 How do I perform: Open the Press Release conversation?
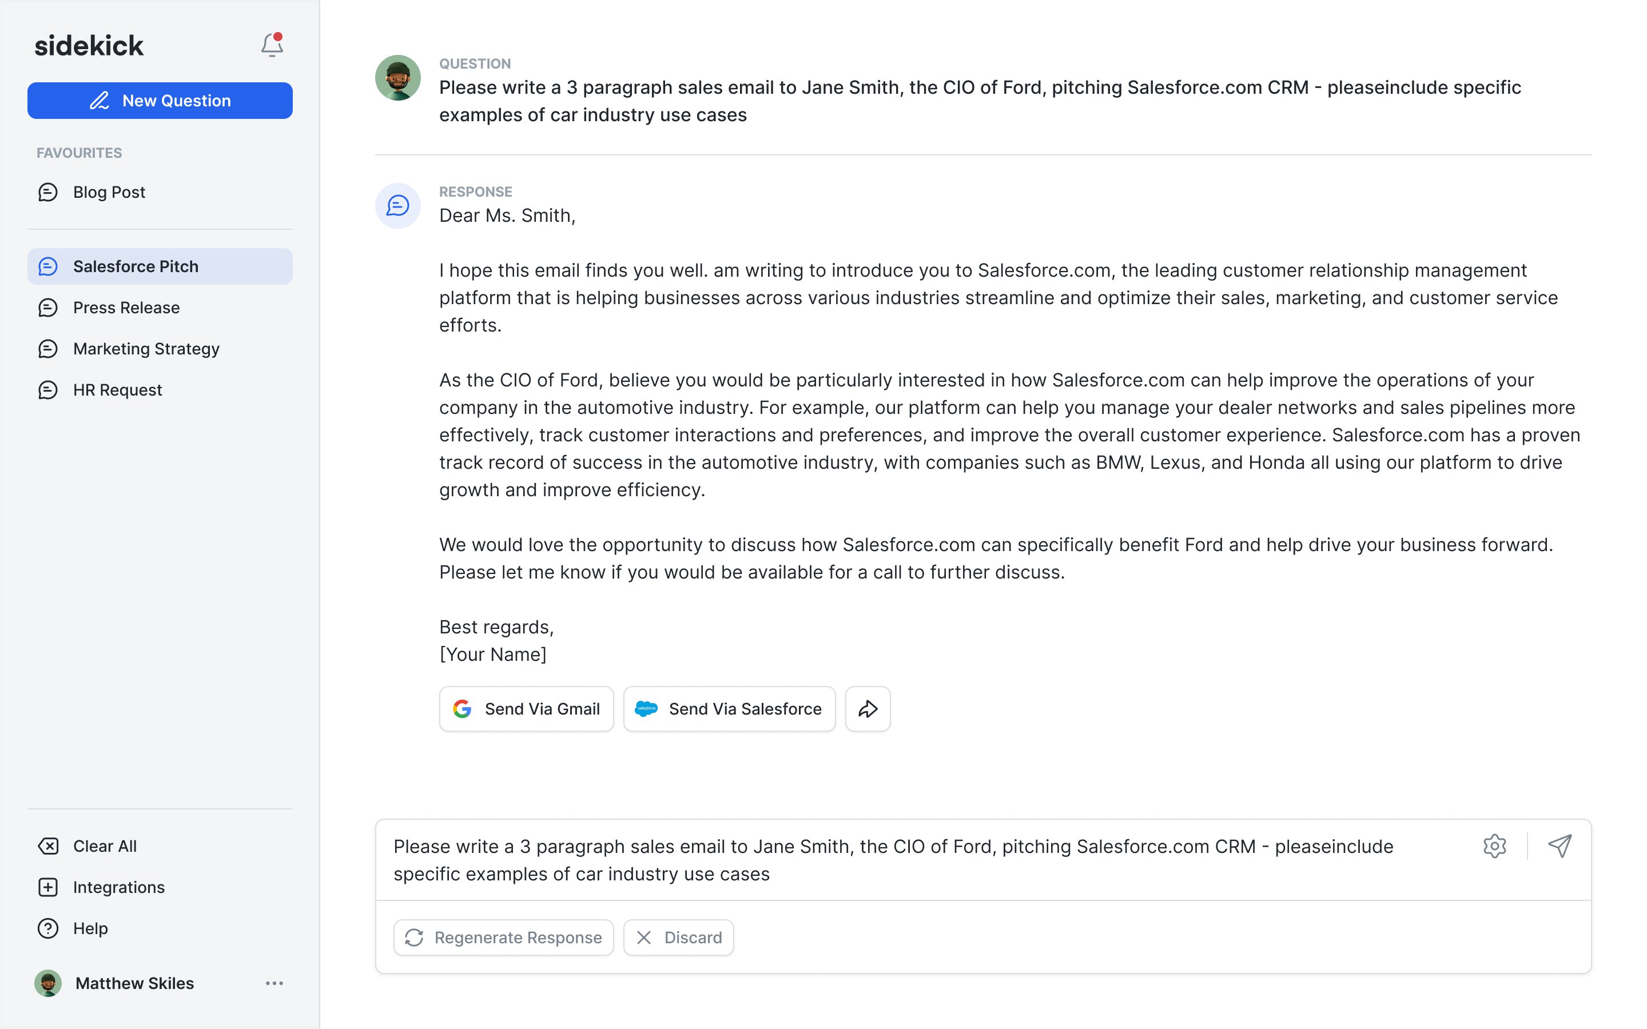tap(126, 308)
